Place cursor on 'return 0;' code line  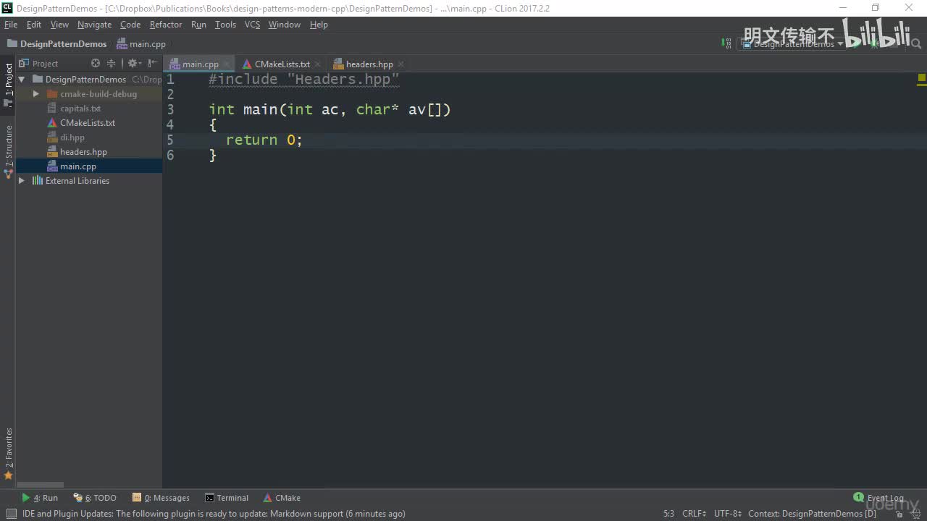pos(264,140)
